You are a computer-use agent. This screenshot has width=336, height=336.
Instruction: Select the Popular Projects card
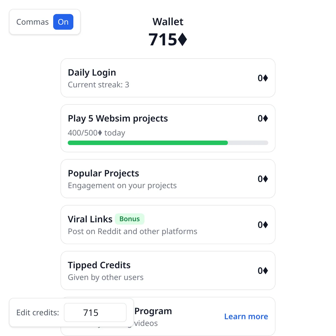point(168,179)
